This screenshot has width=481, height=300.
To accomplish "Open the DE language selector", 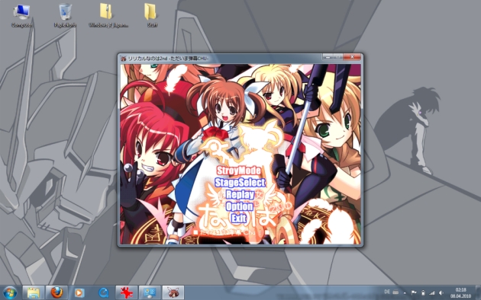I will click(x=387, y=292).
